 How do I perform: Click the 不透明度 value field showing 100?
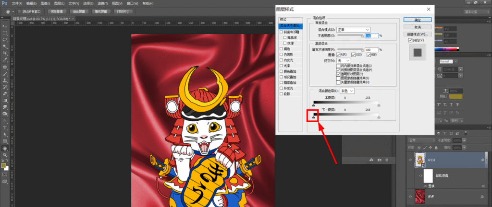pyautogui.click(x=372, y=35)
